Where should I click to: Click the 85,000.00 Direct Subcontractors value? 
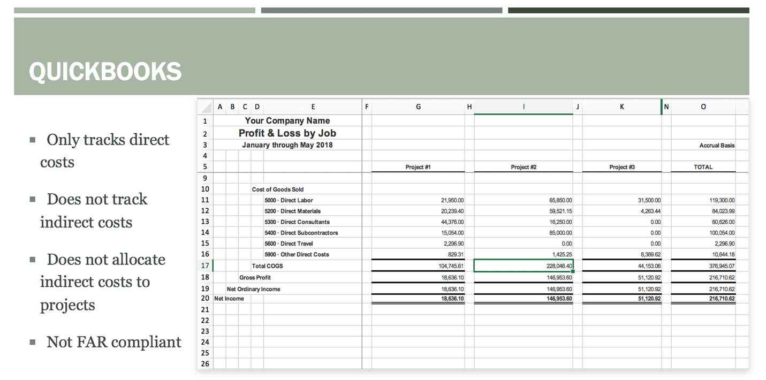560,233
